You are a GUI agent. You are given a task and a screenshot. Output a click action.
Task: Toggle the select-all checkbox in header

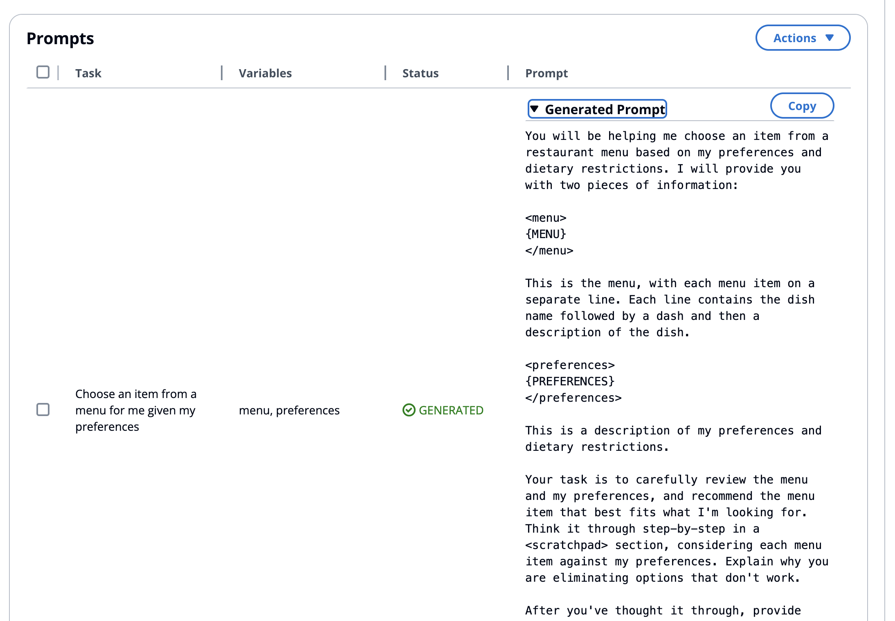coord(43,72)
